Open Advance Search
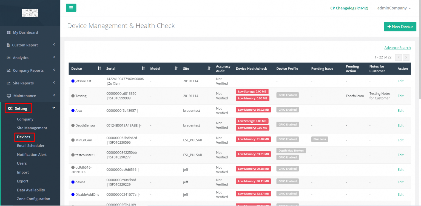Viewport: 421px width, 206px height. [x=397, y=48]
